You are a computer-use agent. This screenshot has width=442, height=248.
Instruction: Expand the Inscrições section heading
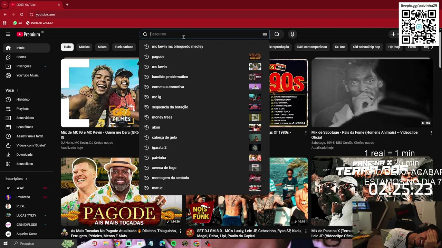pos(16,179)
